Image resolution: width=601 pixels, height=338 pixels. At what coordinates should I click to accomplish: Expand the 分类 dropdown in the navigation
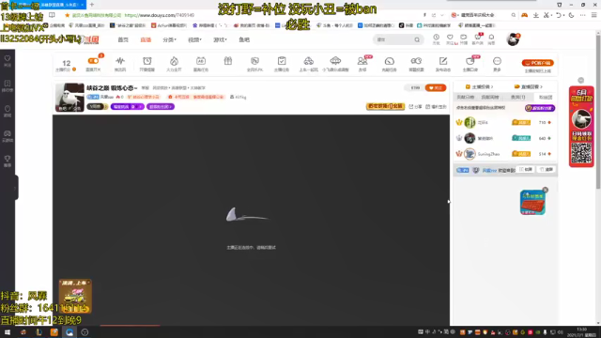pyautogui.click(x=169, y=39)
